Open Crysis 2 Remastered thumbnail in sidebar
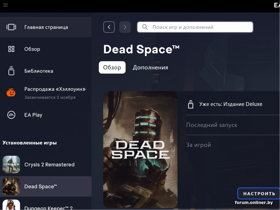 (x=11, y=164)
